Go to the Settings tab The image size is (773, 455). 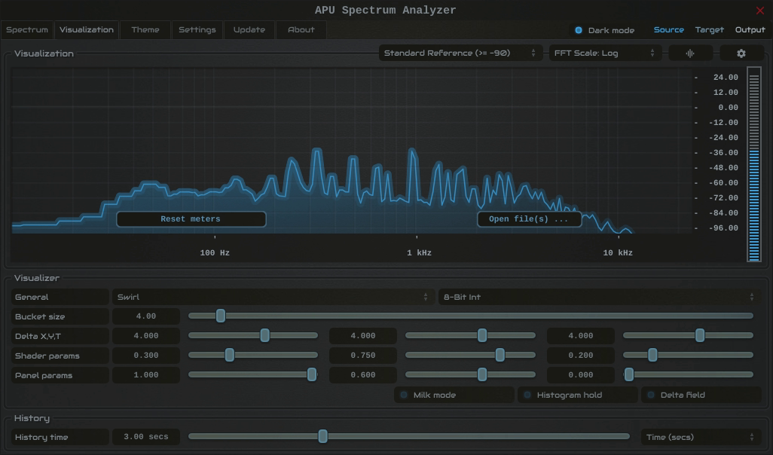(x=197, y=29)
